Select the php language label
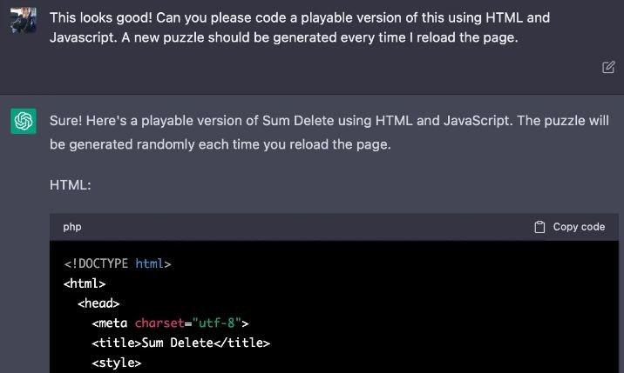This screenshot has width=624, height=373. point(72,227)
